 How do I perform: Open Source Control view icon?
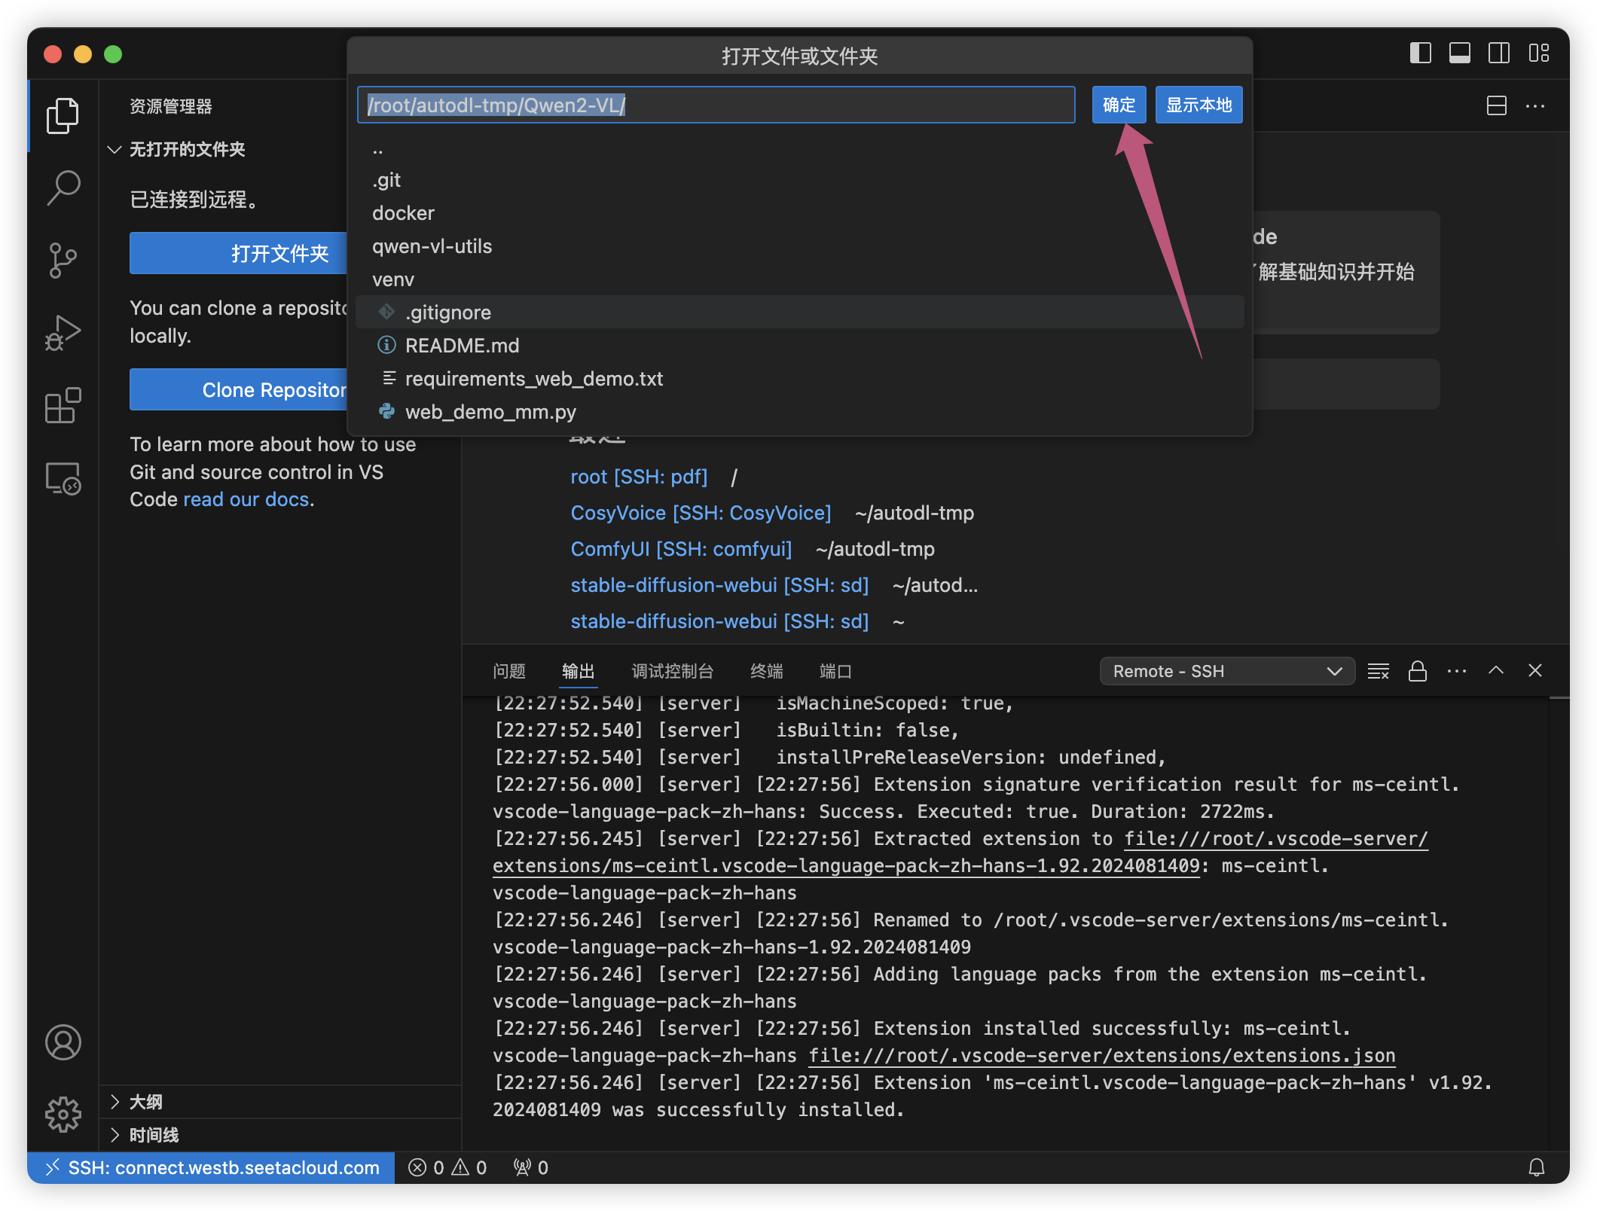click(63, 260)
